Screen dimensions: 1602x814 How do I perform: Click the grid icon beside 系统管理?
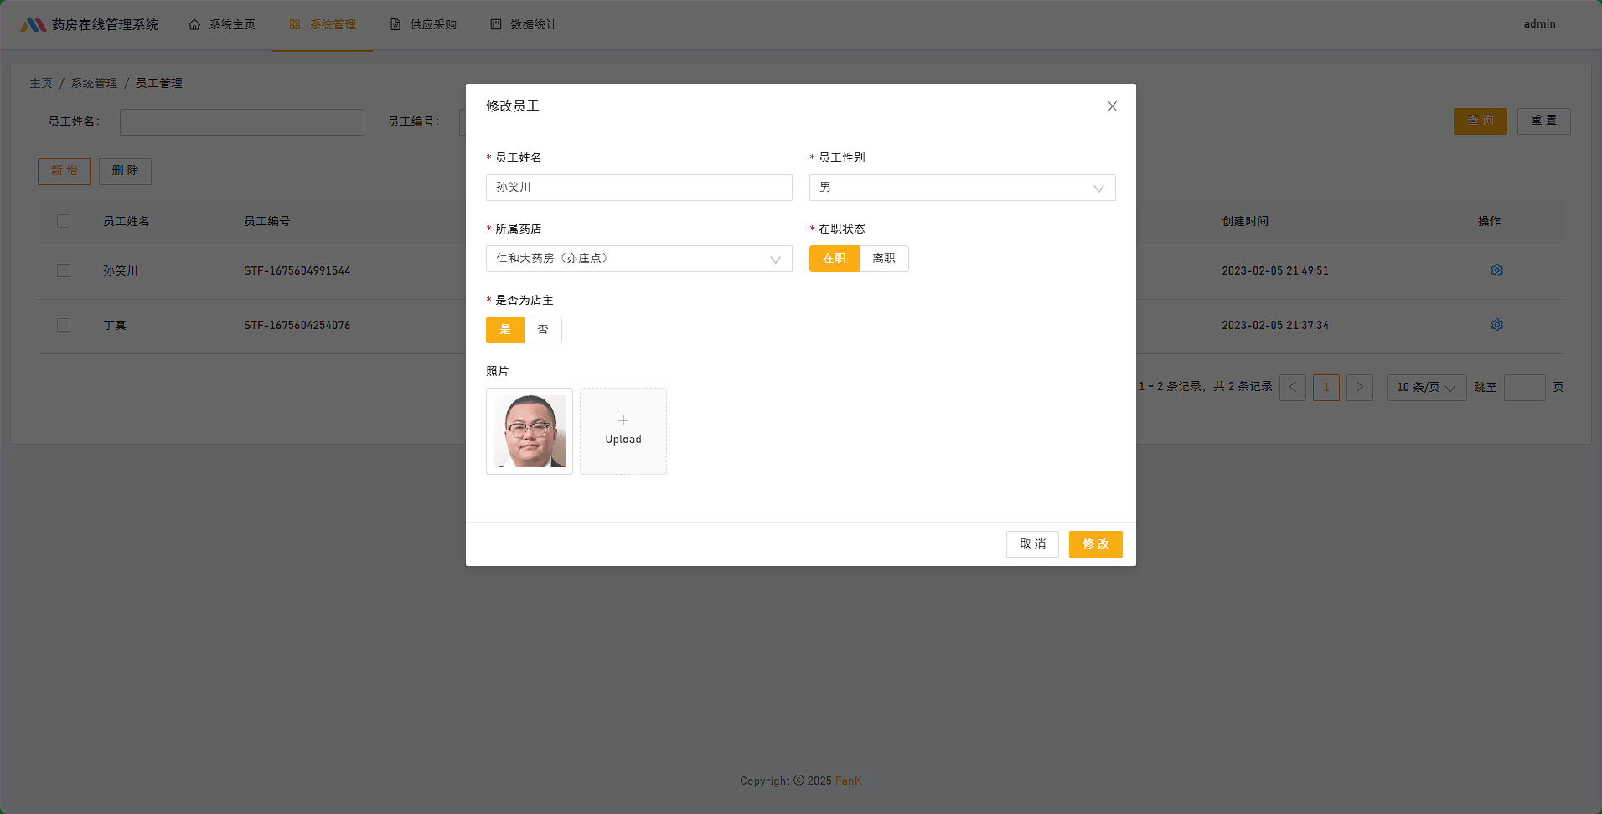click(x=295, y=25)
